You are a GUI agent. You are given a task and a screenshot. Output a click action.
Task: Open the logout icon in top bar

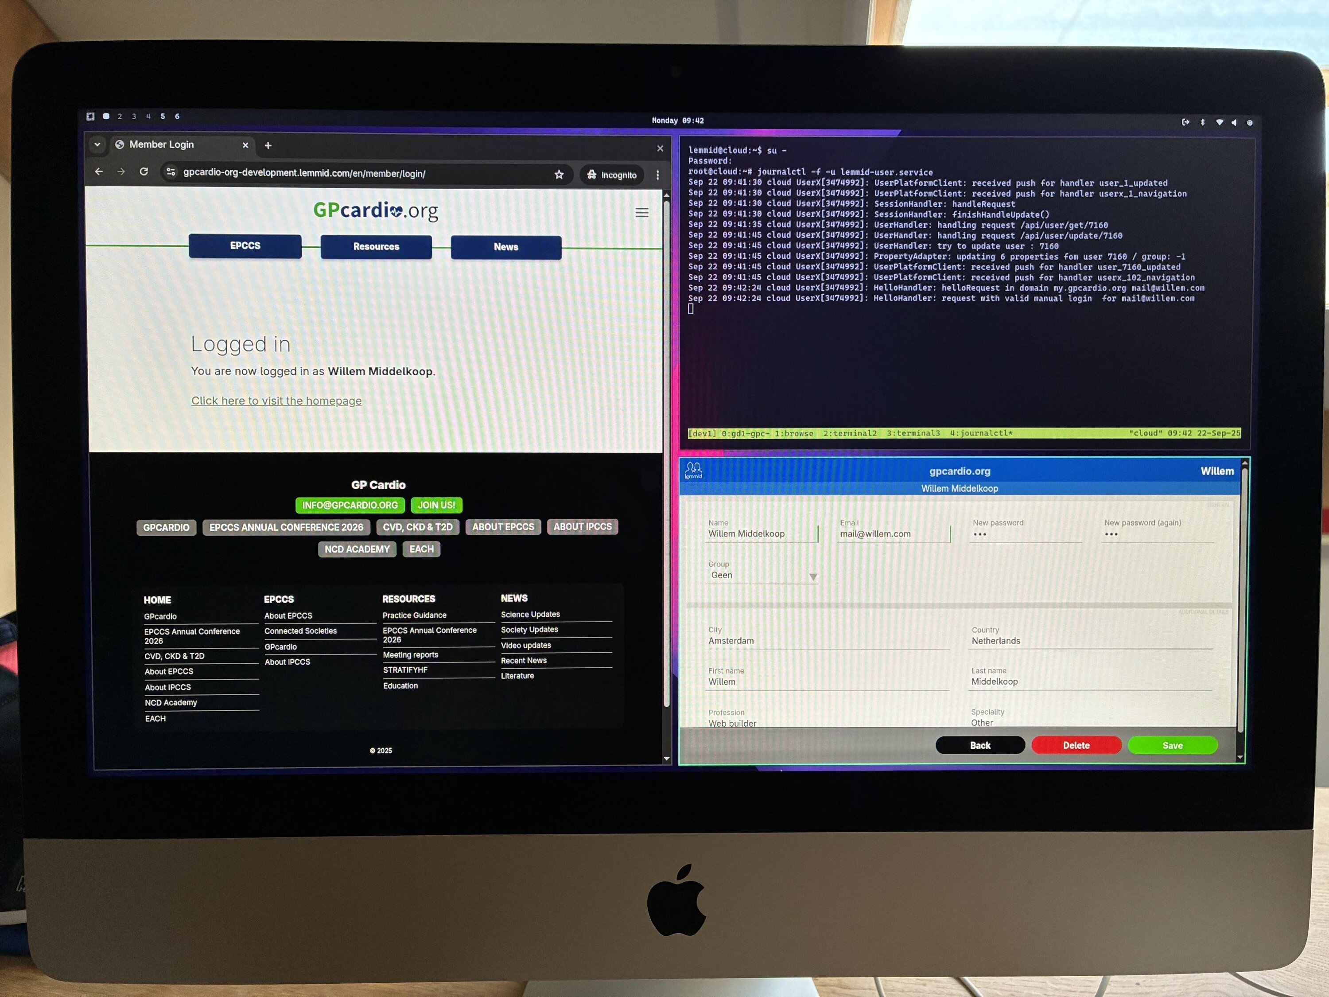pyautogui.click(x=1185, y=122)
